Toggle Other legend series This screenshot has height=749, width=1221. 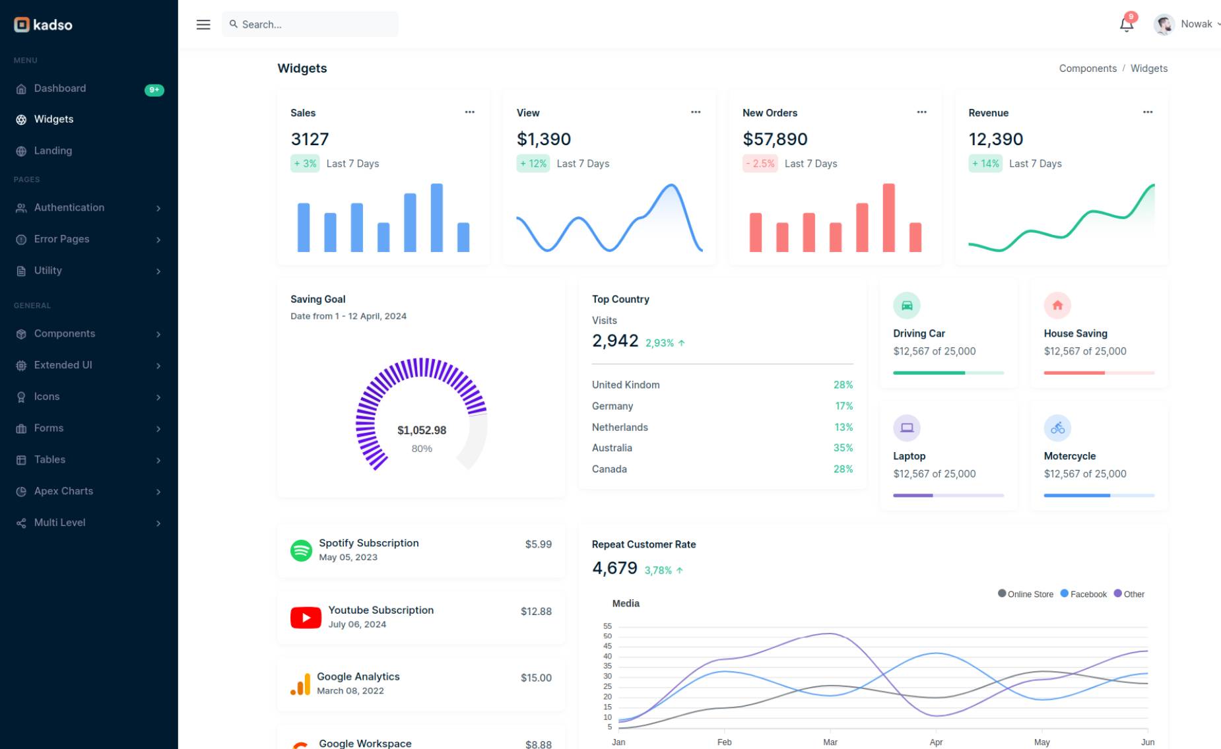tap(1129, 594)
